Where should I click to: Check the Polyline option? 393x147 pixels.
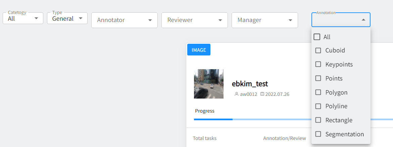coord(318,106)
